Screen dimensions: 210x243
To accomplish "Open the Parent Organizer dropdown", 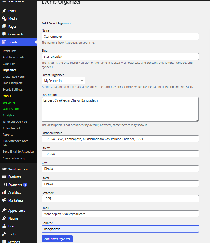I will [x=63, y=81].
